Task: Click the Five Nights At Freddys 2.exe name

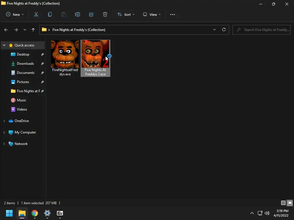Action: tap(95, 72)
